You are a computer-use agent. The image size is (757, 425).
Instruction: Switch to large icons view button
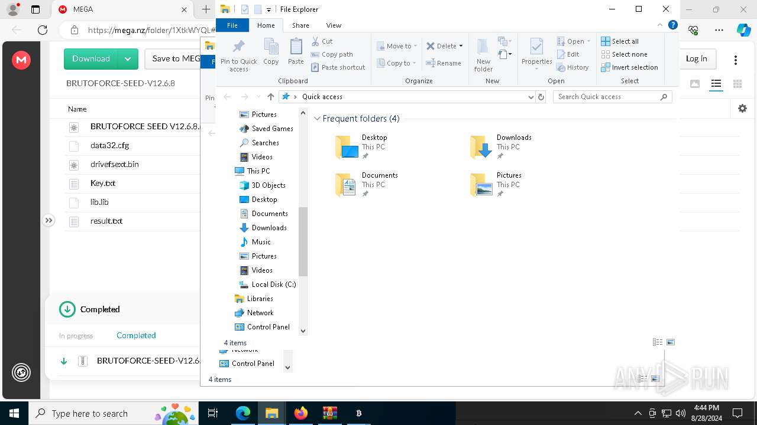[671, 342]
